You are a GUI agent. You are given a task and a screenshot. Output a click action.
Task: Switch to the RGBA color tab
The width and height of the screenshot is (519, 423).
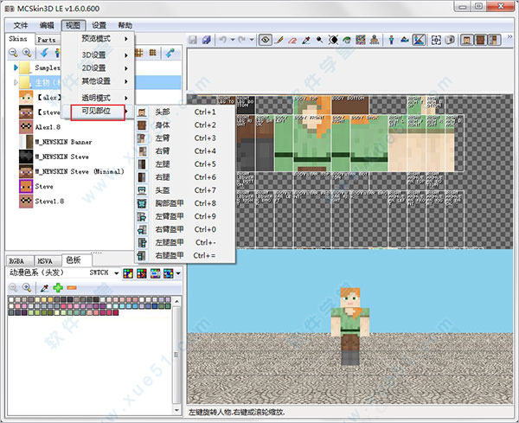click(17, 260)
